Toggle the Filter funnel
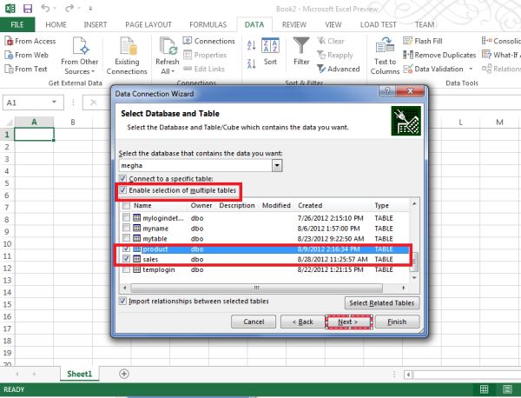Image resolution: width=521 pixels, height=398 pixels. pos(301,52)
